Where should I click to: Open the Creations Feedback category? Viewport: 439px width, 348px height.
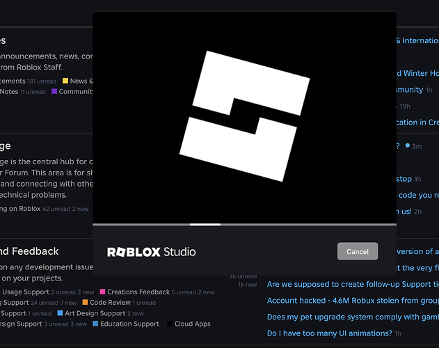point(138,292)
